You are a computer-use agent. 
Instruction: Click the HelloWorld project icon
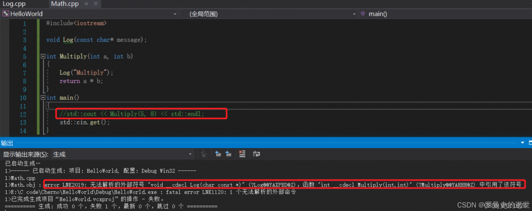[5, 14]
